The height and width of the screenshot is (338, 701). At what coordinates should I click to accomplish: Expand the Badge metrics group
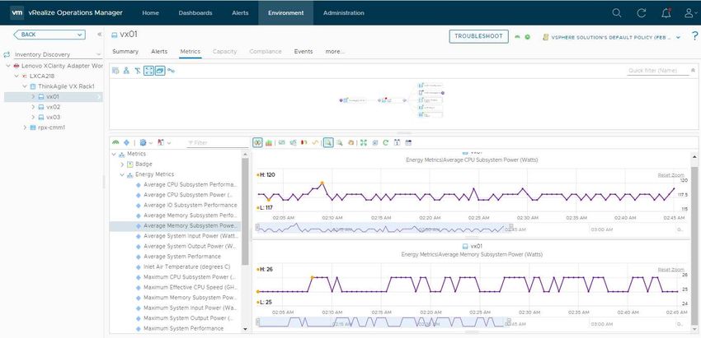[121, 164]
